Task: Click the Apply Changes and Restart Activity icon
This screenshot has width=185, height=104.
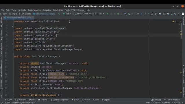Action: 111,14
